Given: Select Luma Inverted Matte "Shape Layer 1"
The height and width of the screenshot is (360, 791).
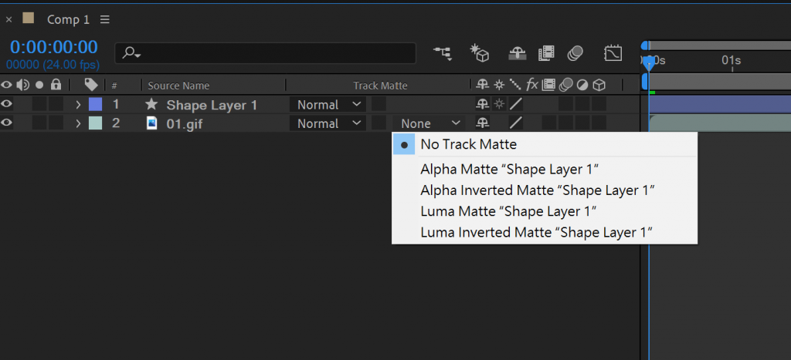Looking at the screenshot, I should click(538, 231).
